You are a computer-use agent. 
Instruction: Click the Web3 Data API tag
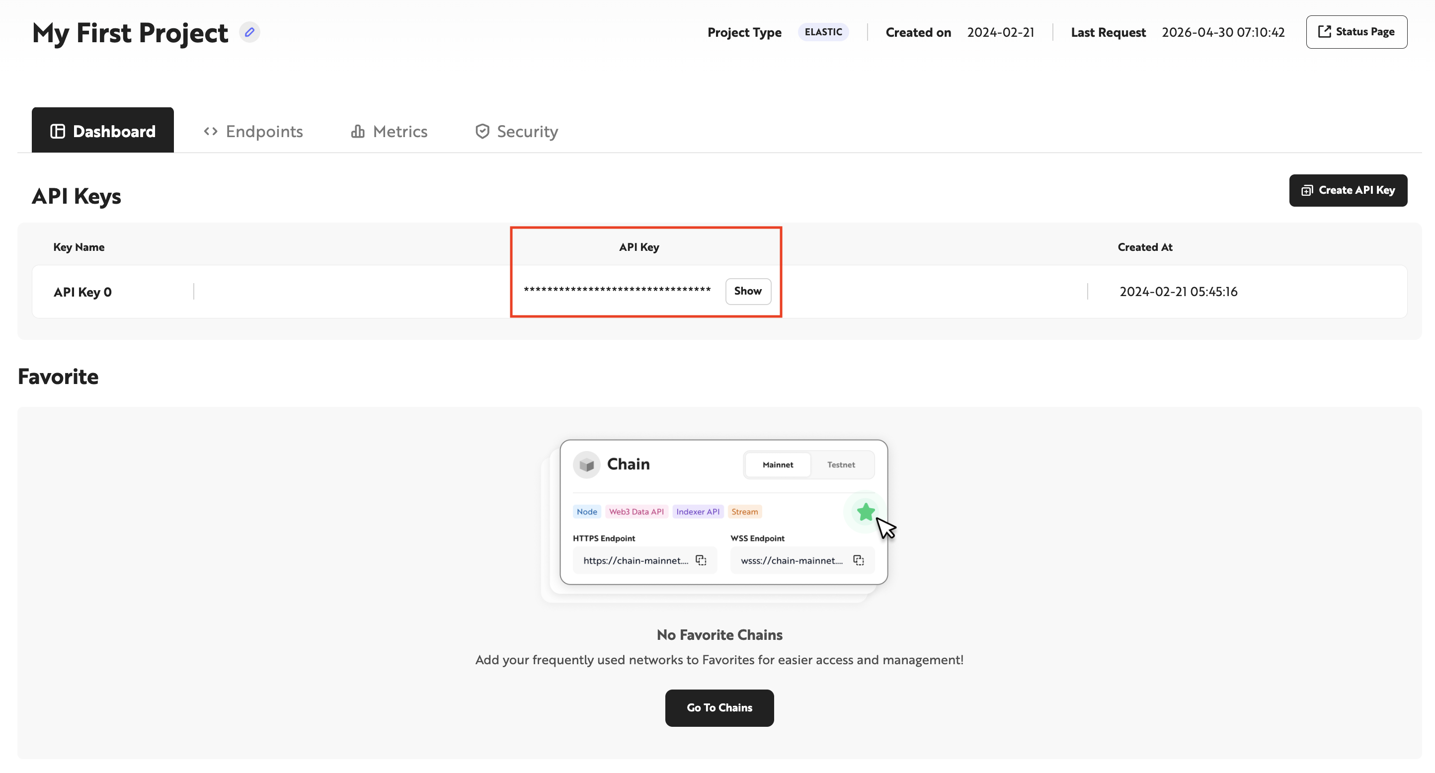click(x=636, y=511)
